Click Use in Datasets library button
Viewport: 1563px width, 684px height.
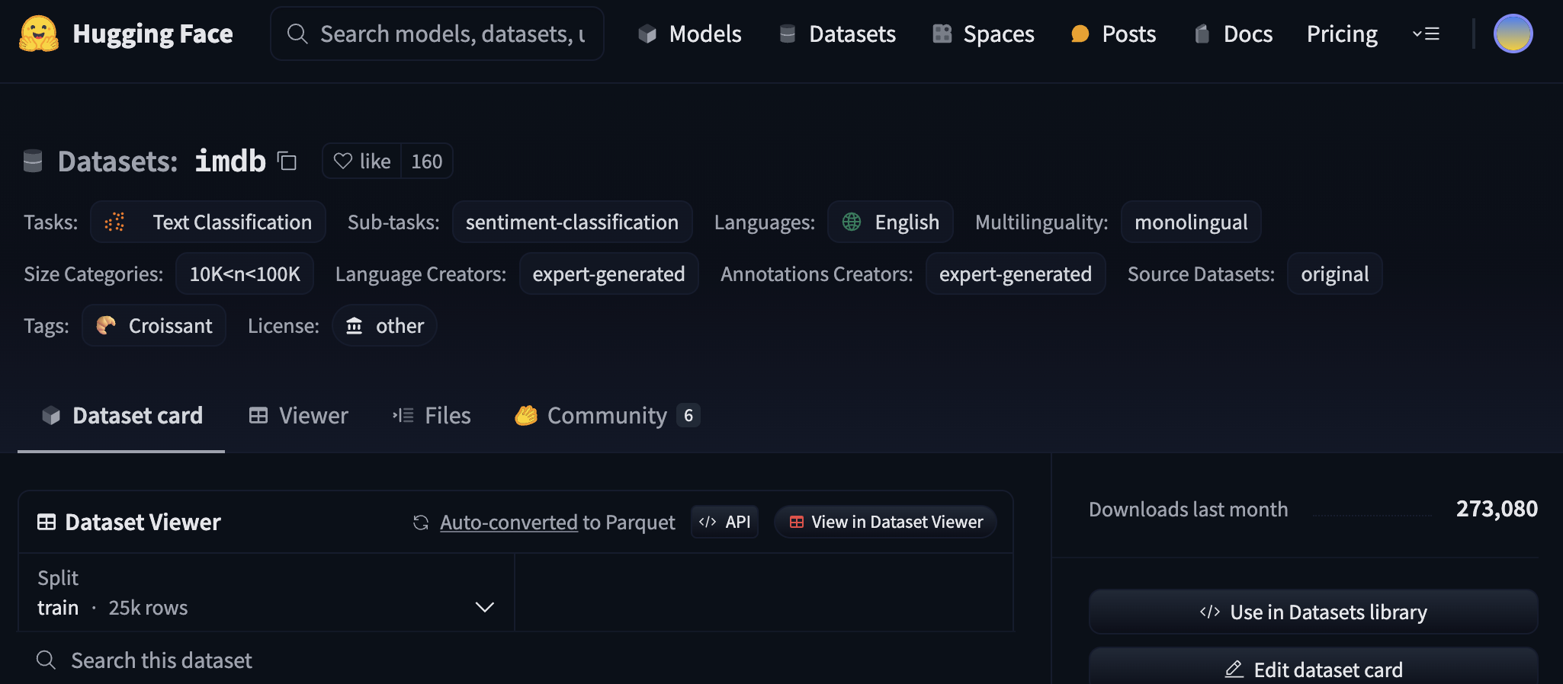click(1313, 612)
